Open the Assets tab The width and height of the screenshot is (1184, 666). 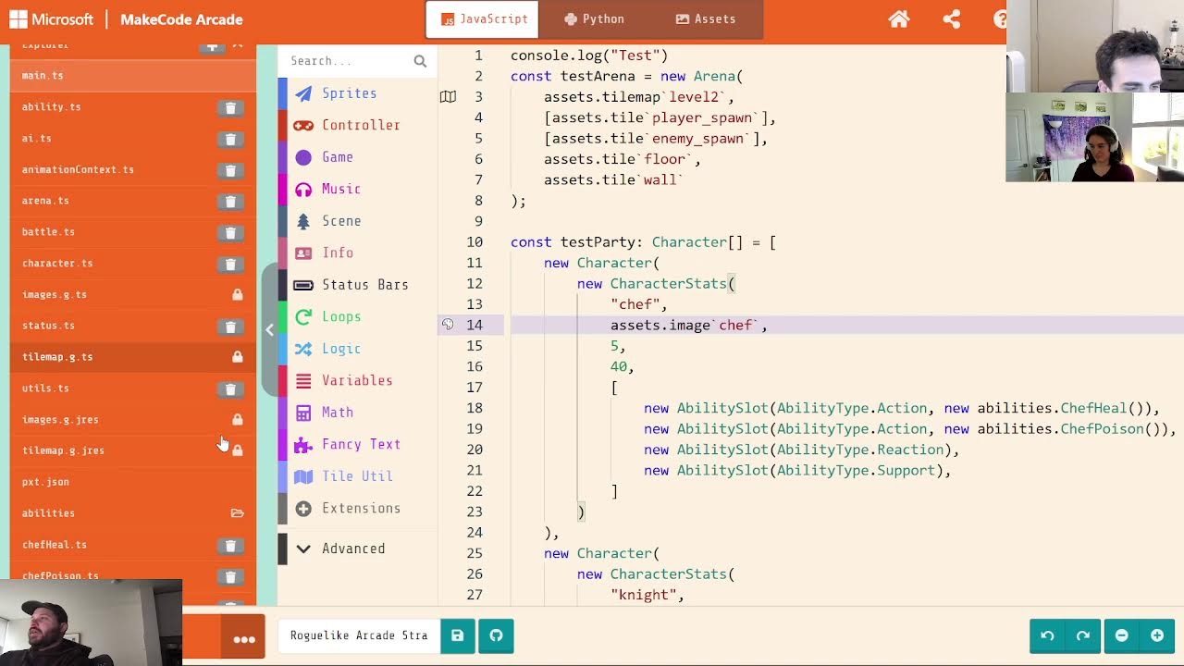706,19
